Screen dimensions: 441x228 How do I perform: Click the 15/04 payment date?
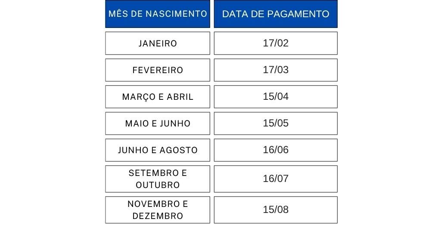[276, 97]
